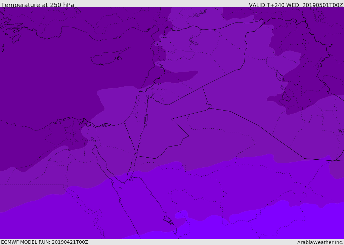
Task: Click the Dead Sea outline
Action: coord(146,119)
